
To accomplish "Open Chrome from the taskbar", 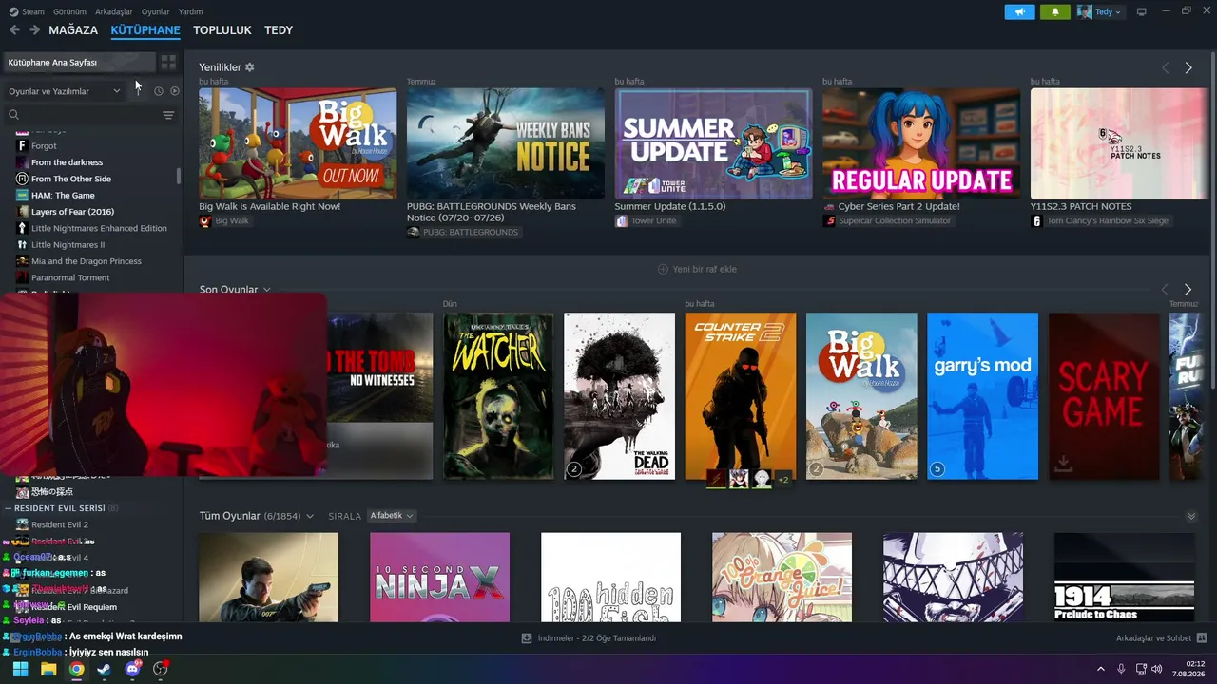I will coord(76,669).
